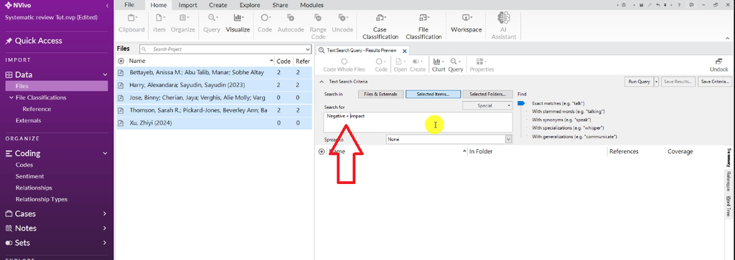Image resolution: width=735 pixels, height=260 pixels.
Task: Select the Code button in results toolbar
Action: [x=381, y=65]
